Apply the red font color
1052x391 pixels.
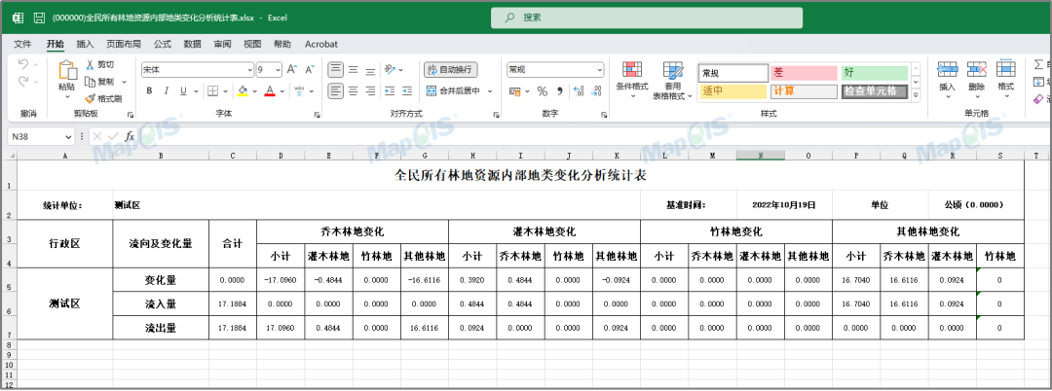[270, 91]
